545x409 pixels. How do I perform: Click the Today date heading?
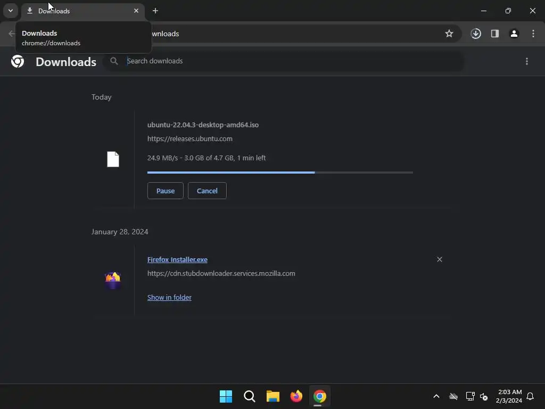coord(102,97)
